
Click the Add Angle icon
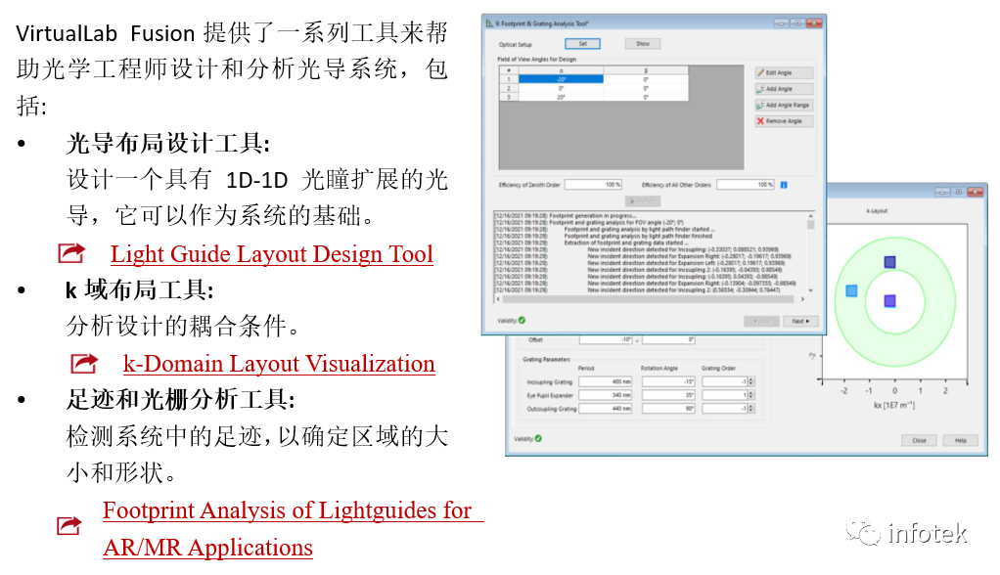760,89
